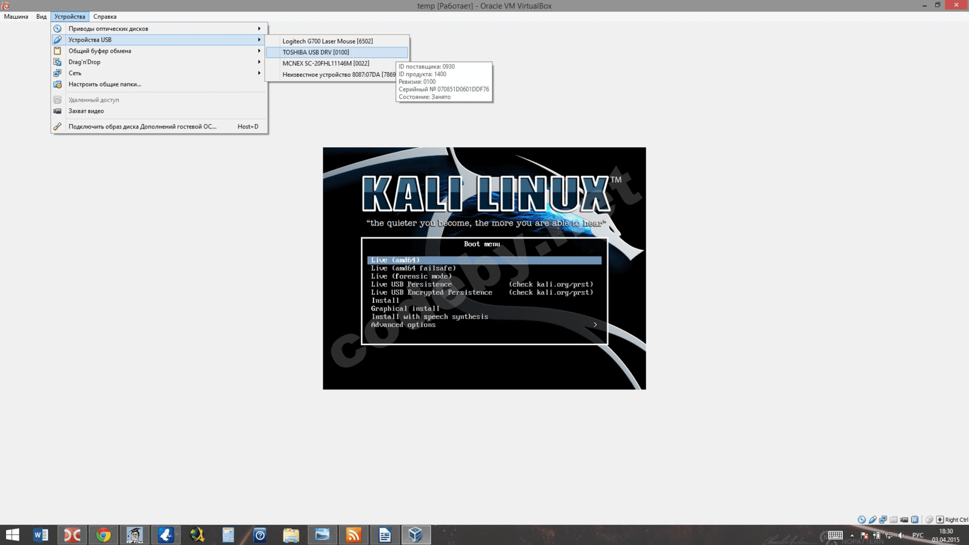This screenshot has height=545, width=969.
Task: Open the Advanced options boot entry
Action: [484, 325]
